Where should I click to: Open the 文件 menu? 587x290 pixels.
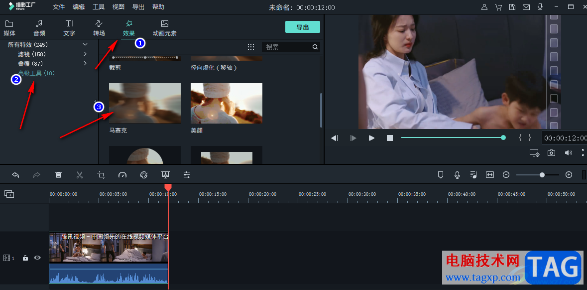click(x=59, y=7)
